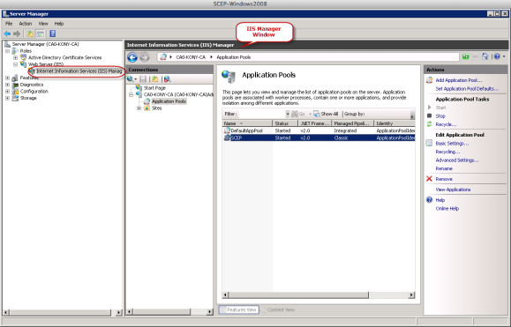Collapse the CA0-KONY-CA connection node

(x=131, y=94)
